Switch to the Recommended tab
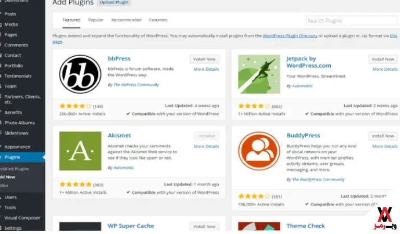The width and height of the screenshot is (400, 234). click(x=126, y=20)
